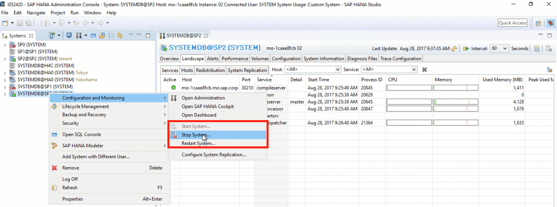The width and height of the screenshot is (557, 207).
Task: Select Open Dashboard in the submenu
Action: click(218, 115)
